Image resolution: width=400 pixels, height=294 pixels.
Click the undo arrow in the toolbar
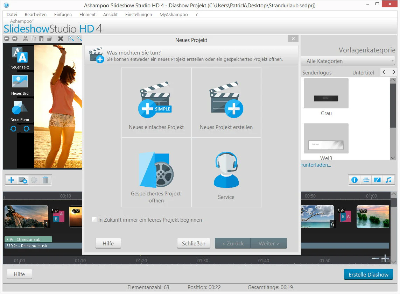tap(7, 38)
